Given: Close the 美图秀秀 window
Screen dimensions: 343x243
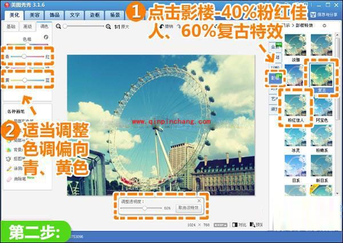Looking at the screenshot, I should point(337,5).
